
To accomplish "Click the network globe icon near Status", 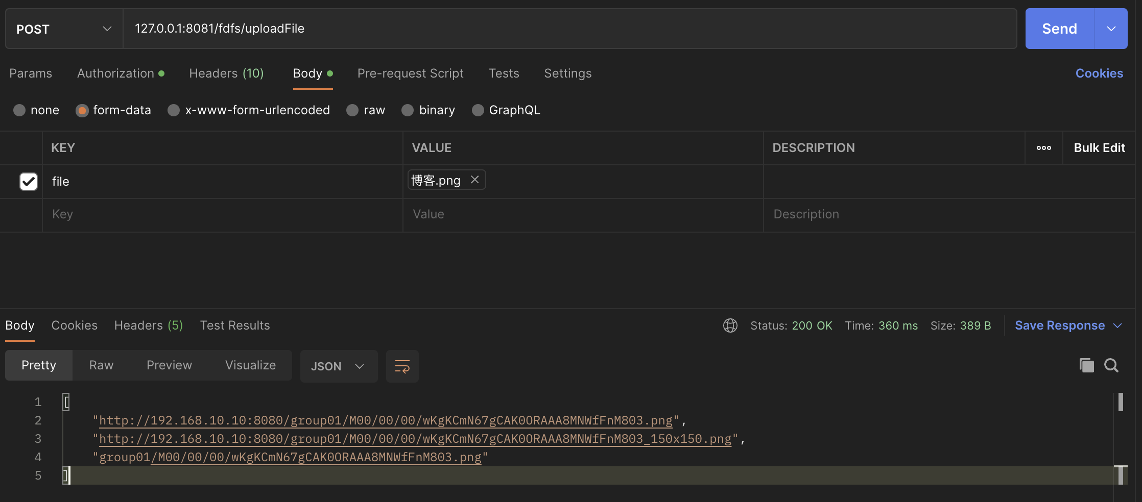I will point(730,325).
